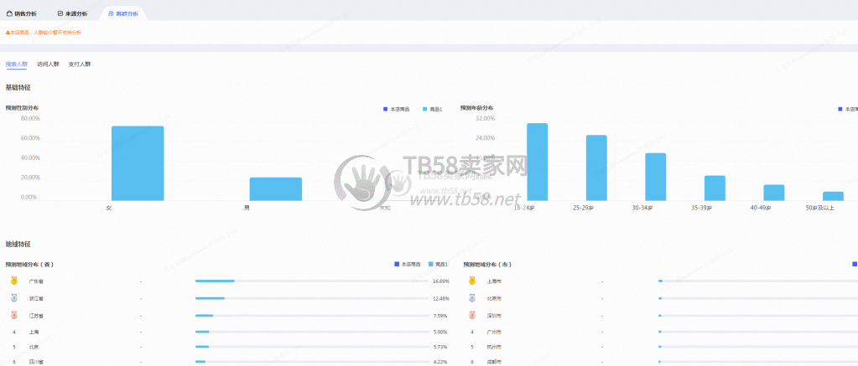Click the gold medal icon beside 上海市
858x366 pixels.
471,281
